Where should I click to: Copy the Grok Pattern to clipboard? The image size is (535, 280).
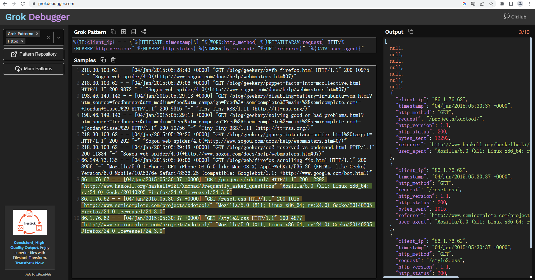click(x=113, y=32)
